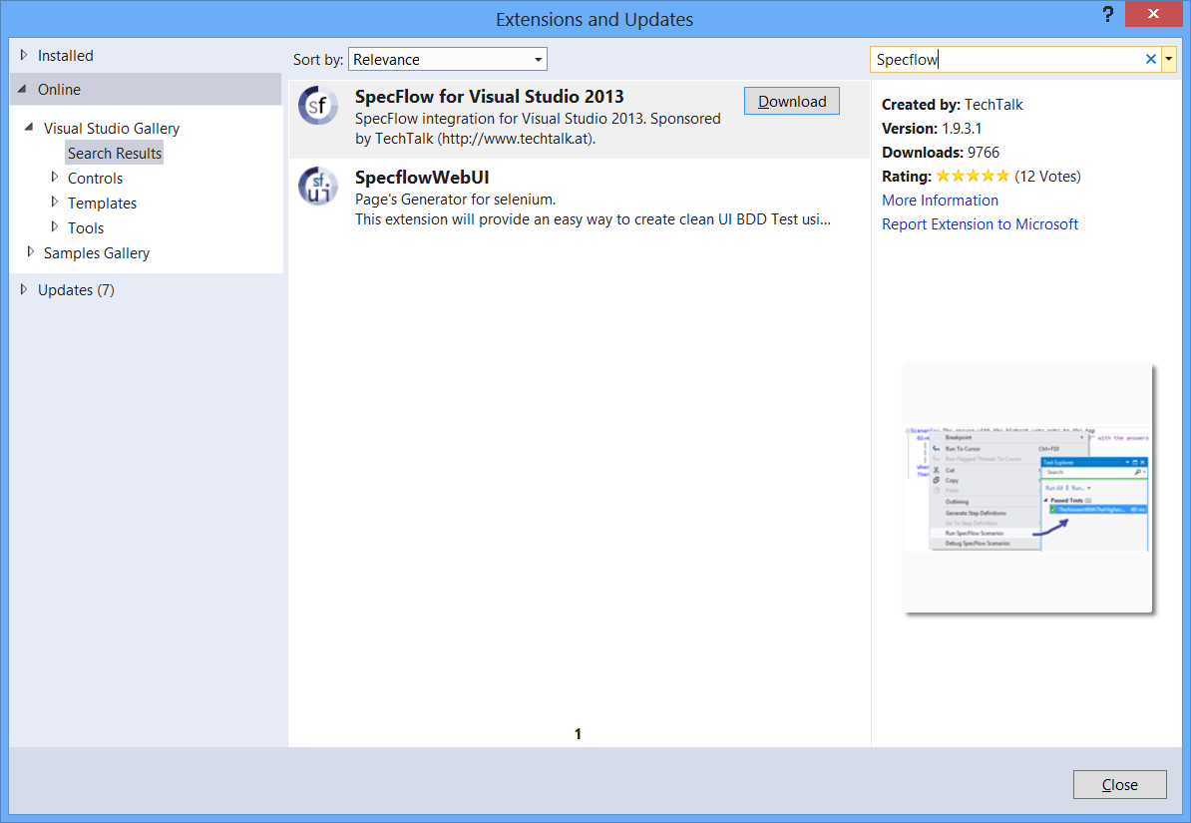
Task: Close the Extensions and Updates dialog
Action: 1119,784
